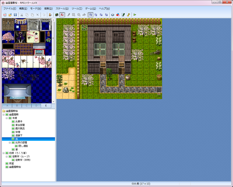This screenshot has height=187, width=233.
Task: Collapse the 比奈の部屋 map branch
Action: click(x=10, y=142)
